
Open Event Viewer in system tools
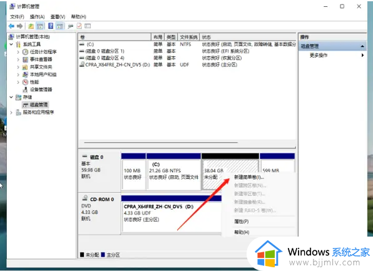[x=41, y=59]
